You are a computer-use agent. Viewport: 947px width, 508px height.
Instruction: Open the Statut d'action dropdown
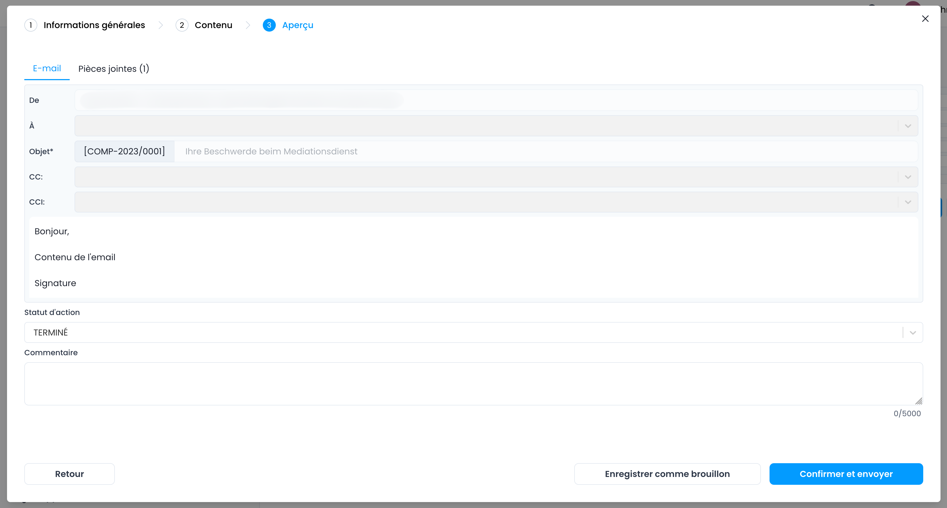(912, 333)
